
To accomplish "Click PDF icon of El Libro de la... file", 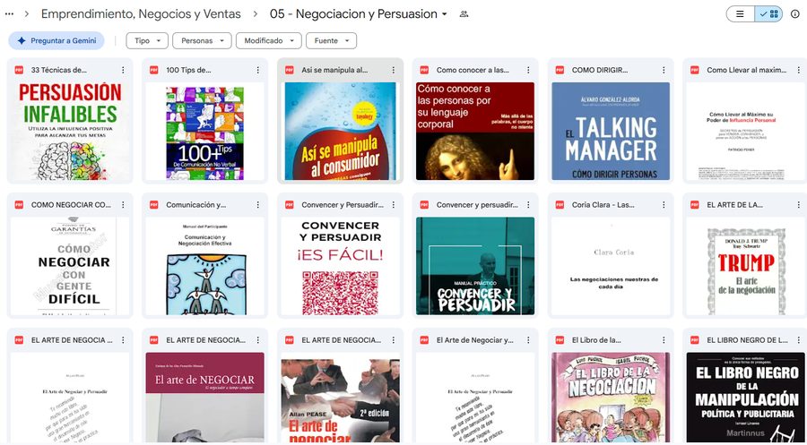I will click(560, 339).
